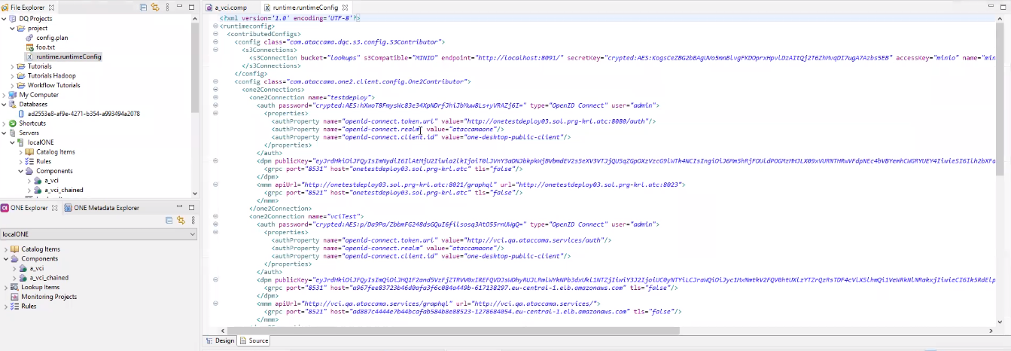
Task: Collapse all in File Explorer panel
Action: click(143, 8)
